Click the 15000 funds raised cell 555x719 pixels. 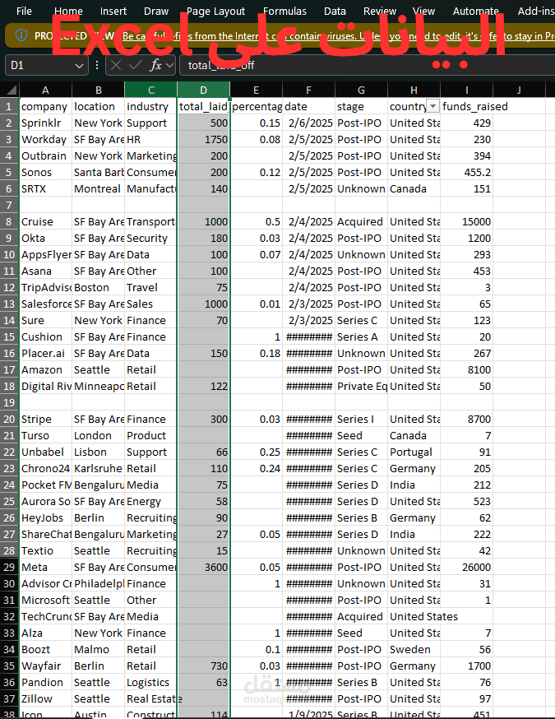(x=466, y=221)
